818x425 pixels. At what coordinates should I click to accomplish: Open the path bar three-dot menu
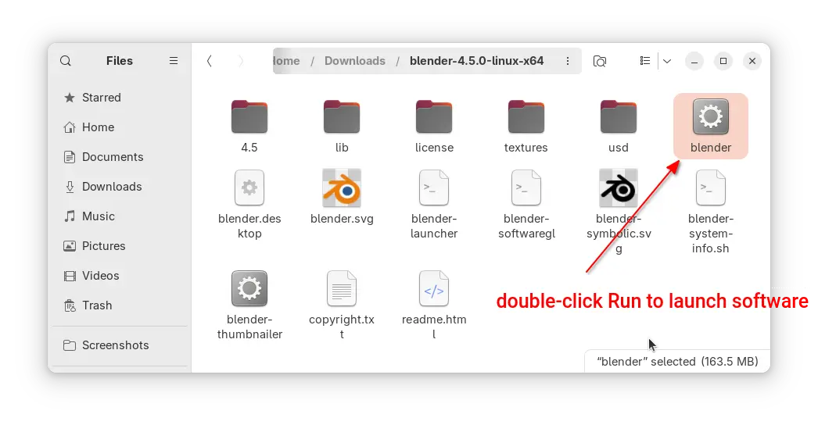(x=568, y=61)
